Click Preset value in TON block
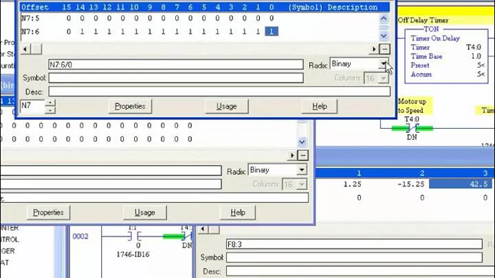This screenshot has width=495, height=278. click(x=481, y=65)
